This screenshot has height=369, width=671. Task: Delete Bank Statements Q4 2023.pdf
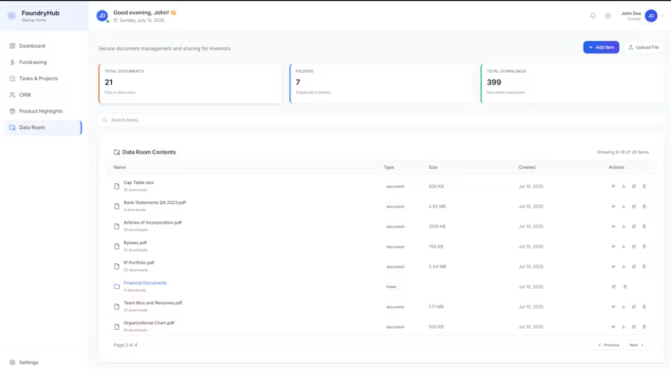point(644,207)
